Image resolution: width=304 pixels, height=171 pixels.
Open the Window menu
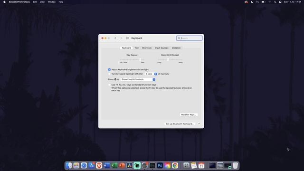click(52, 2)
